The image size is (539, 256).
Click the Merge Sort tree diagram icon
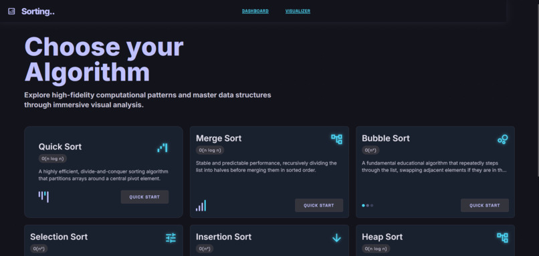click(x=336, y=139)
